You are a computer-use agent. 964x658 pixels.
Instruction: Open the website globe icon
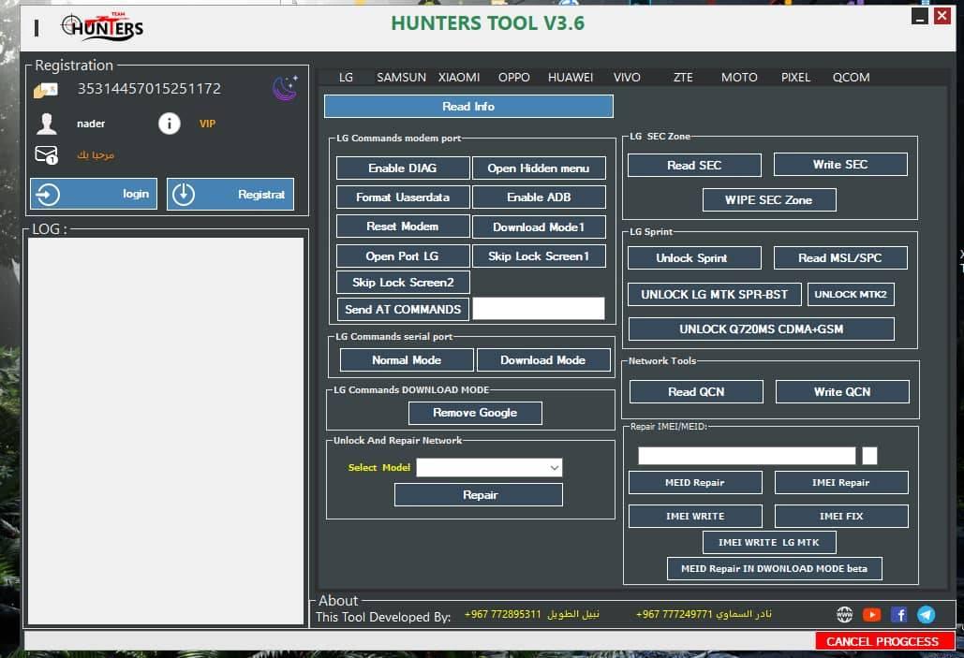(x=845, y=614)
